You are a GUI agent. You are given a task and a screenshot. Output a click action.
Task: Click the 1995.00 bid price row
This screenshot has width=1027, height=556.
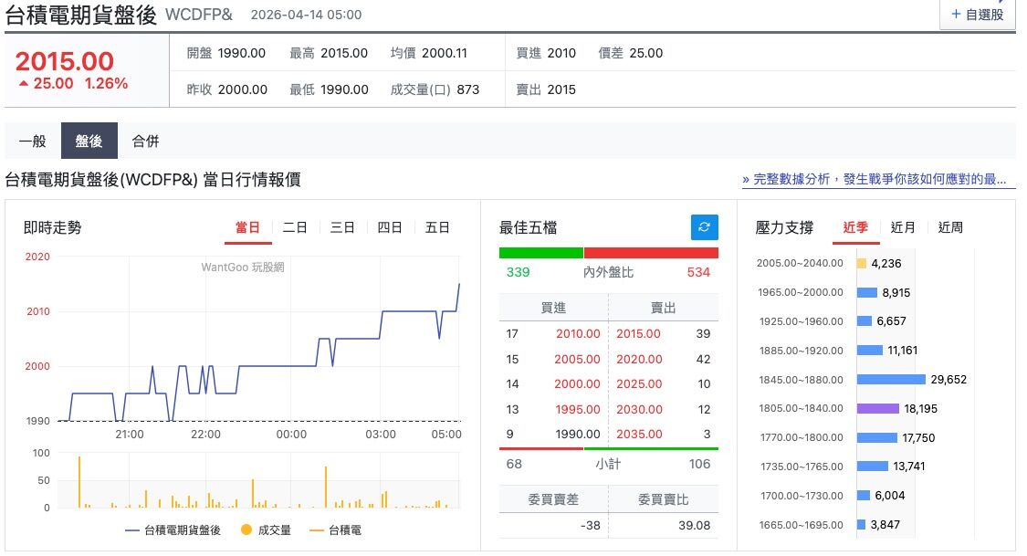click(578, 410)
